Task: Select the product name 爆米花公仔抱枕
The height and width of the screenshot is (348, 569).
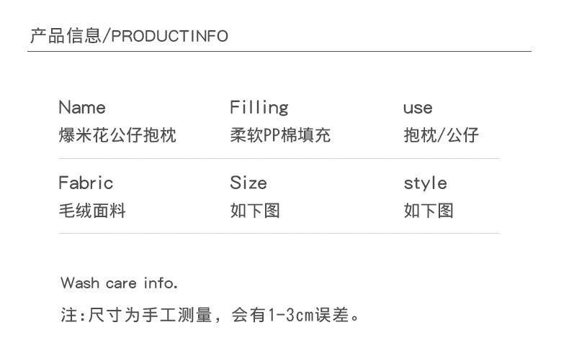Action: click(x=117, y=134)
